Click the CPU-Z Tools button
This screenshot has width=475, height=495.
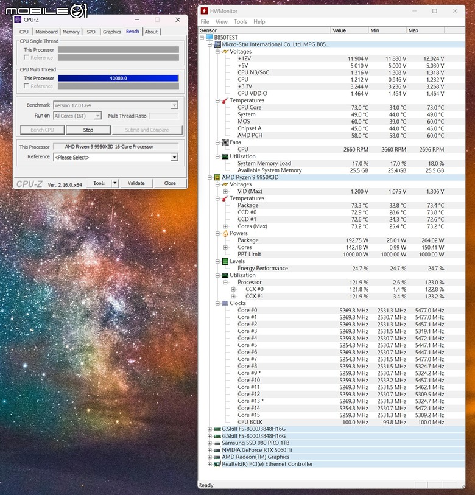[99, 183]
